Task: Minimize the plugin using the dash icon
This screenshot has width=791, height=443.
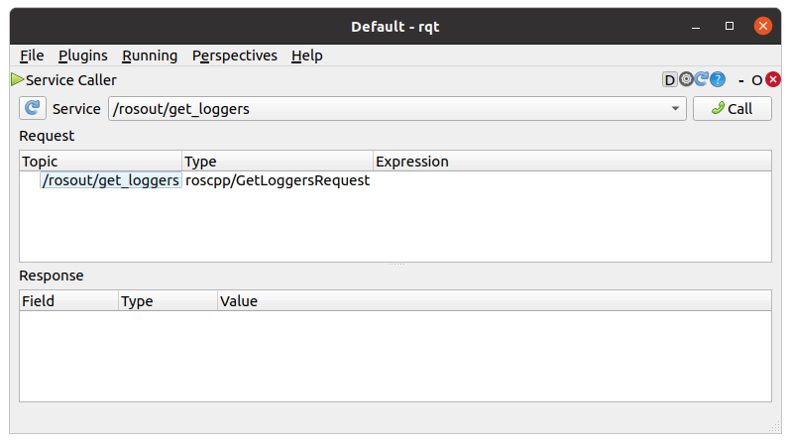Action: pos(740,80)
